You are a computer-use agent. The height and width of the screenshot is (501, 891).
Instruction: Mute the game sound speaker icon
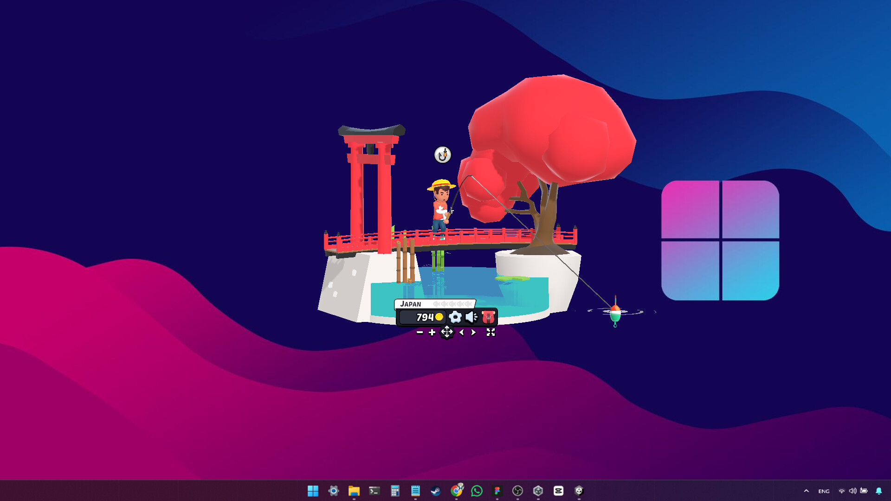(x=471, y=317)
